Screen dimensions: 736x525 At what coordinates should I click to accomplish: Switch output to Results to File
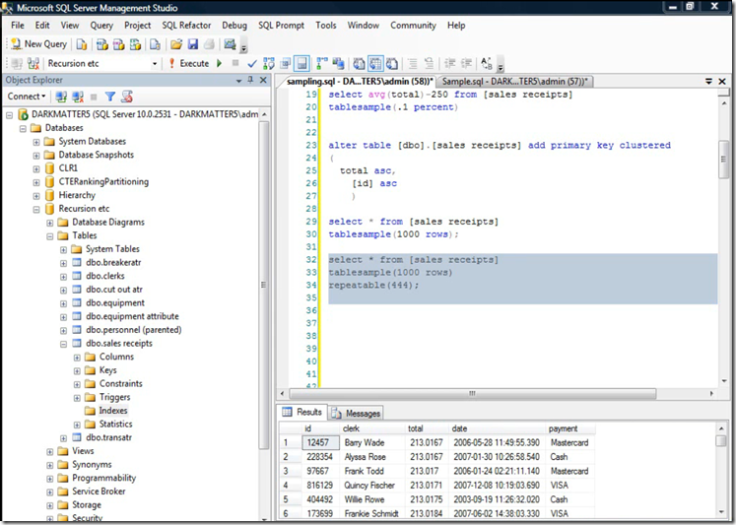[392, 63]
